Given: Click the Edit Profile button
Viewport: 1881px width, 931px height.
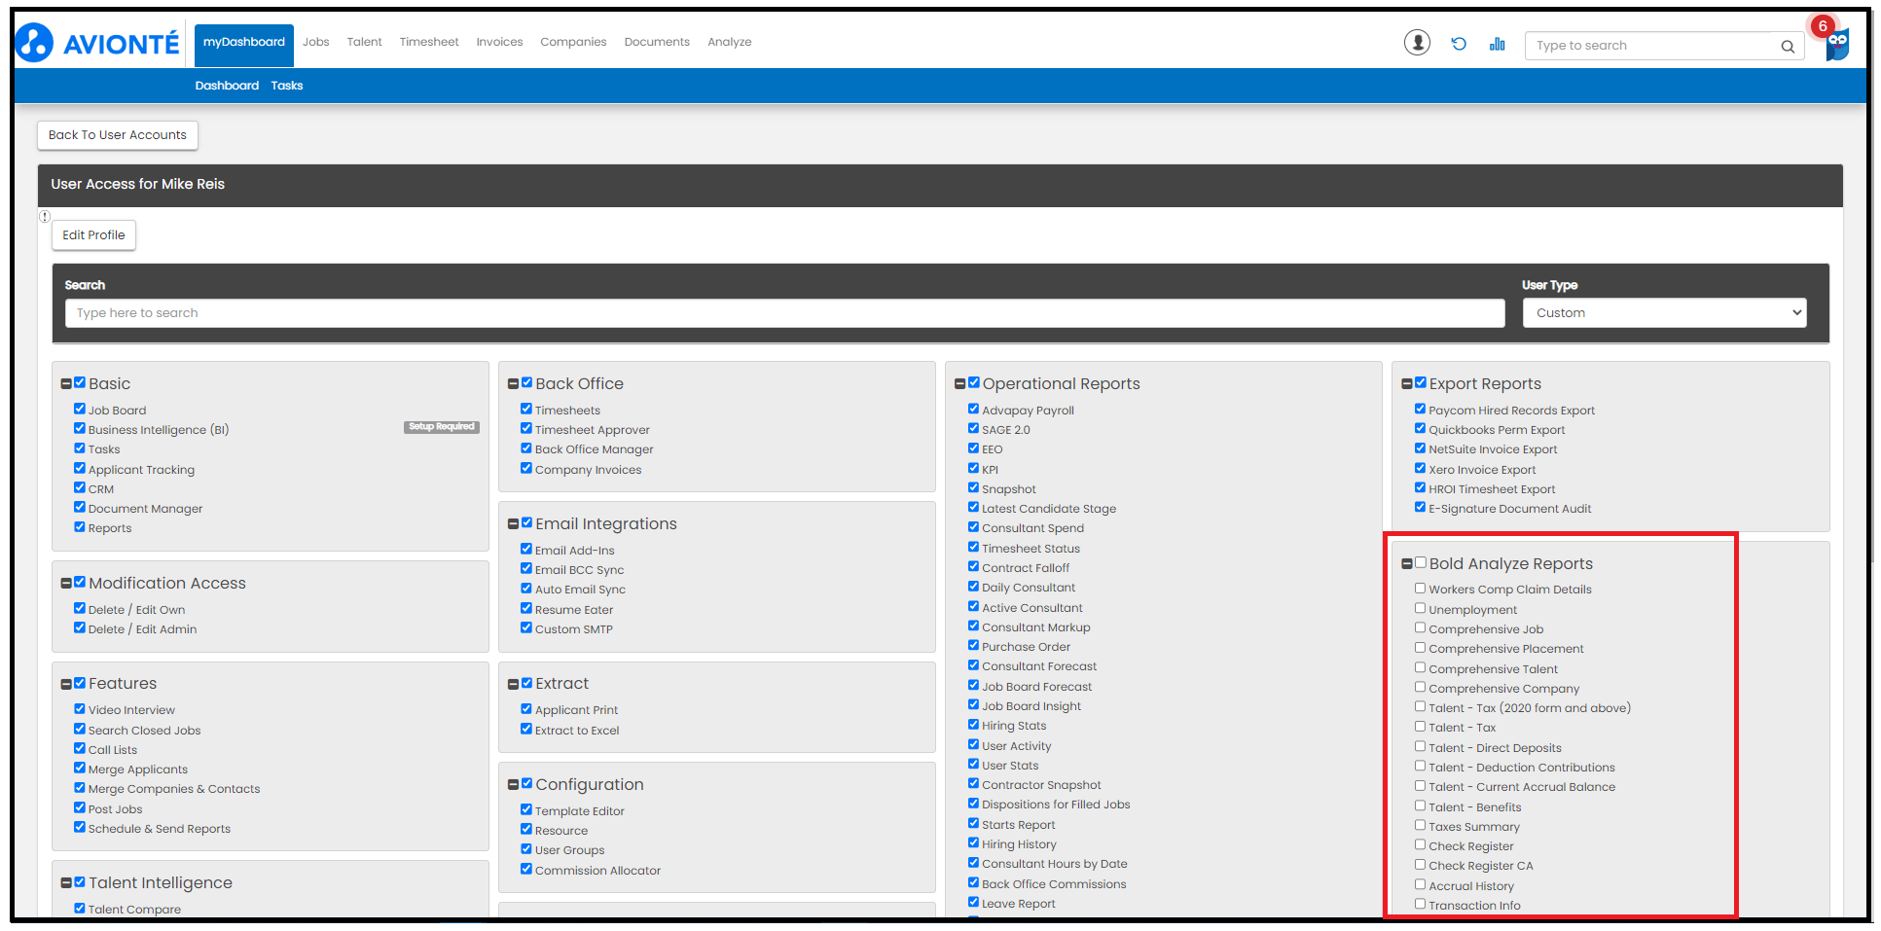Looking at the screenshot, I should (93, 235).
